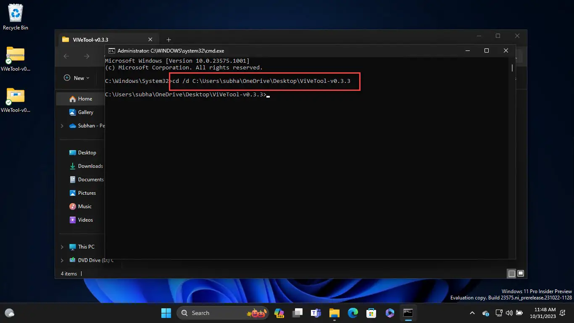Open network settings tray icon
The image size is (574, 323).
tap(499, 313)
